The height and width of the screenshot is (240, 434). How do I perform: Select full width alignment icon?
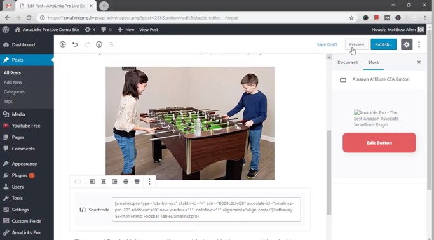pos(137,182)
